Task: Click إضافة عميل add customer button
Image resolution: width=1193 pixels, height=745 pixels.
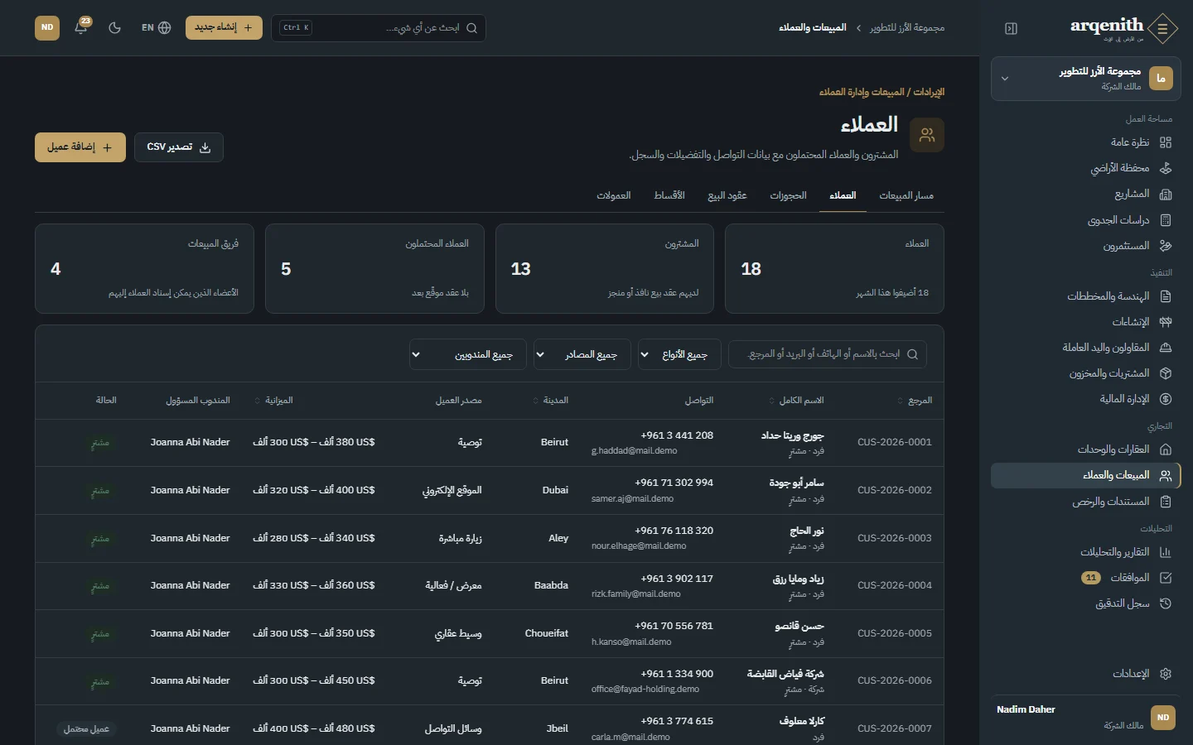Action: click(80, 147)
